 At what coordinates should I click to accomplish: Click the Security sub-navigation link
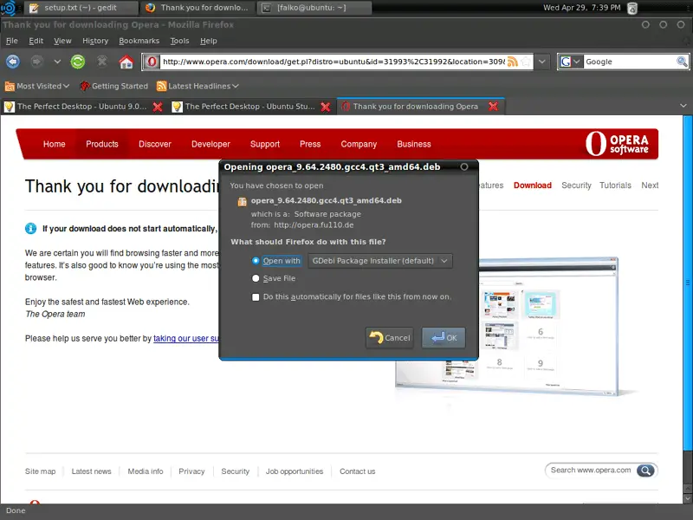(576, 185)
